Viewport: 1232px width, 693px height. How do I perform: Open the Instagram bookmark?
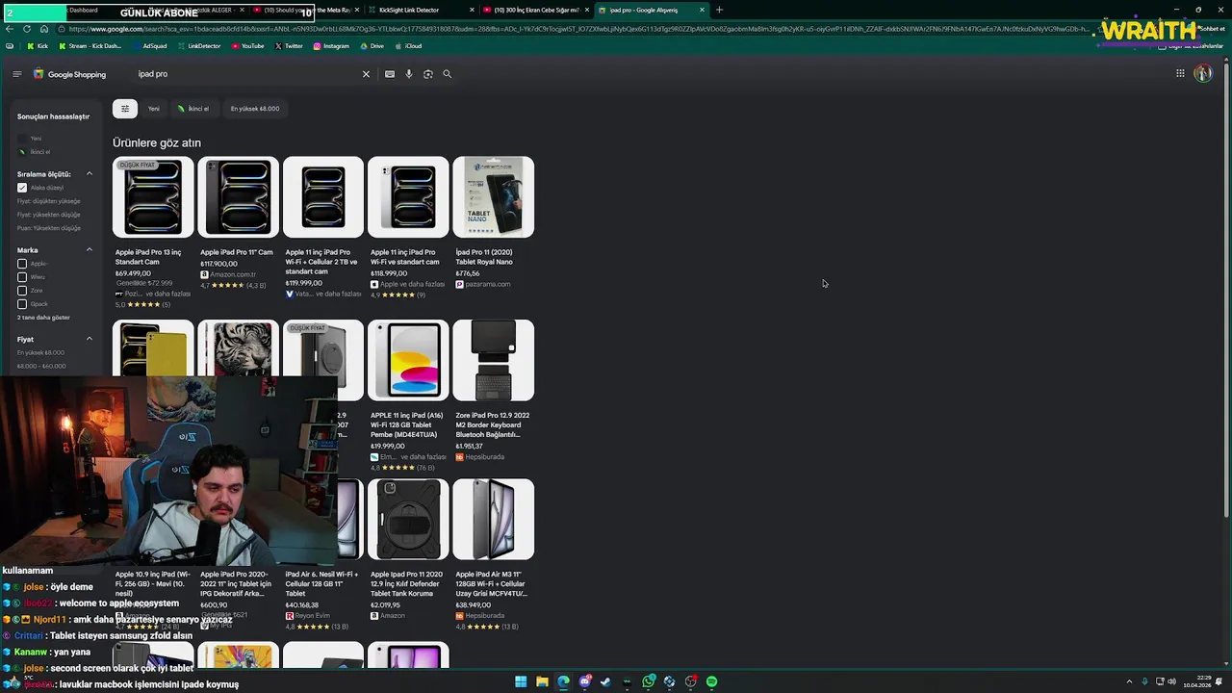[331, 46]
